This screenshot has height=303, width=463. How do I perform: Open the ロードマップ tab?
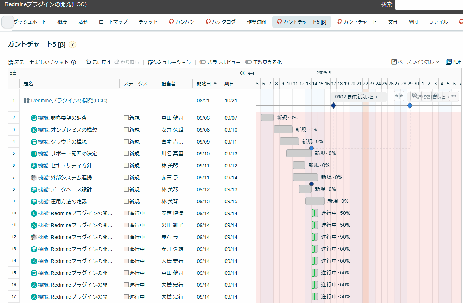coord(113,22)
